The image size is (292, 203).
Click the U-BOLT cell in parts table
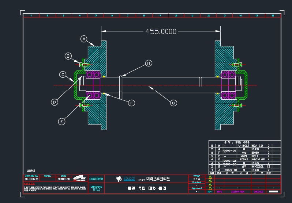(244, 146)
